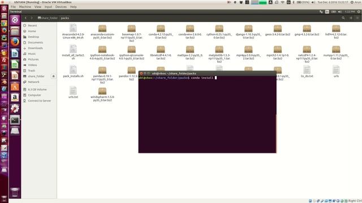The image size is (362, 203).
Task: Open LibreOffice Calc from the launcher
Action: pos(15,64)
